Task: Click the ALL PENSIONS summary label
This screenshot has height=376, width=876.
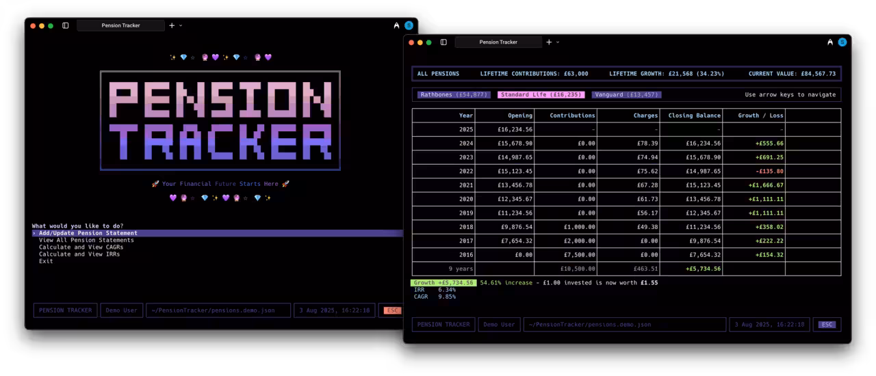Action: pos(438,74)
